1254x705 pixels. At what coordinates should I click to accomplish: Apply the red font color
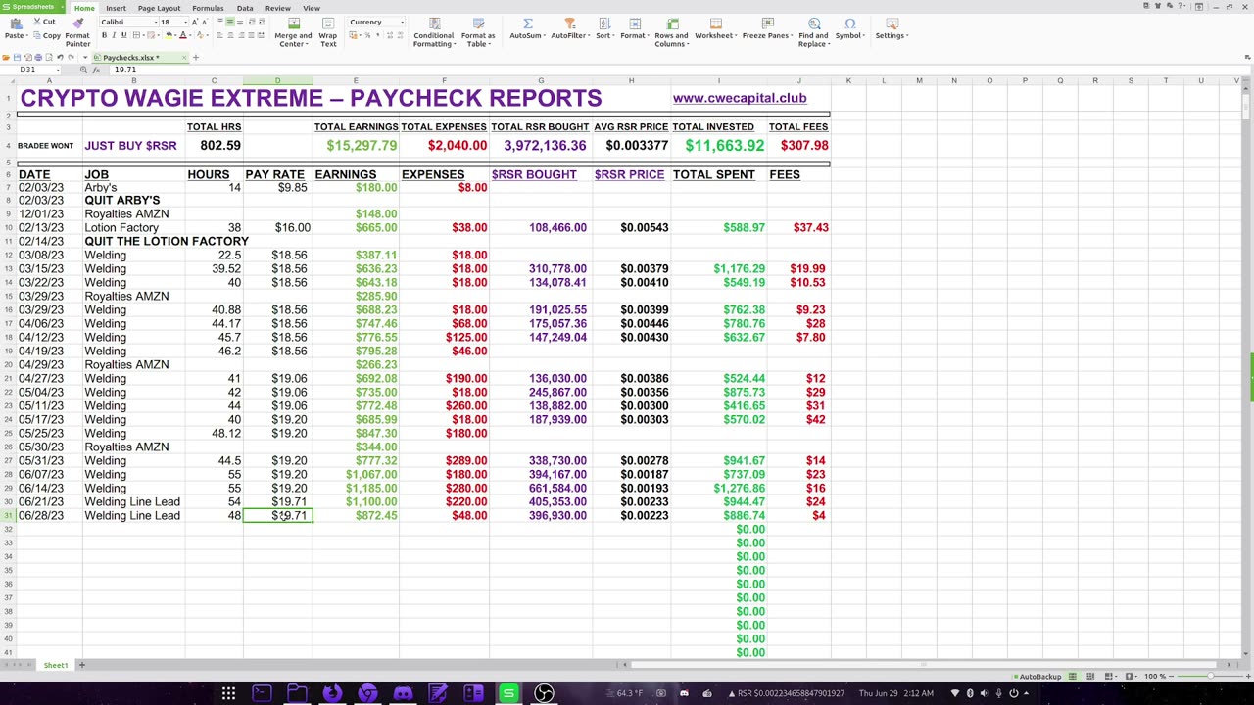click(x=182, y=35)
